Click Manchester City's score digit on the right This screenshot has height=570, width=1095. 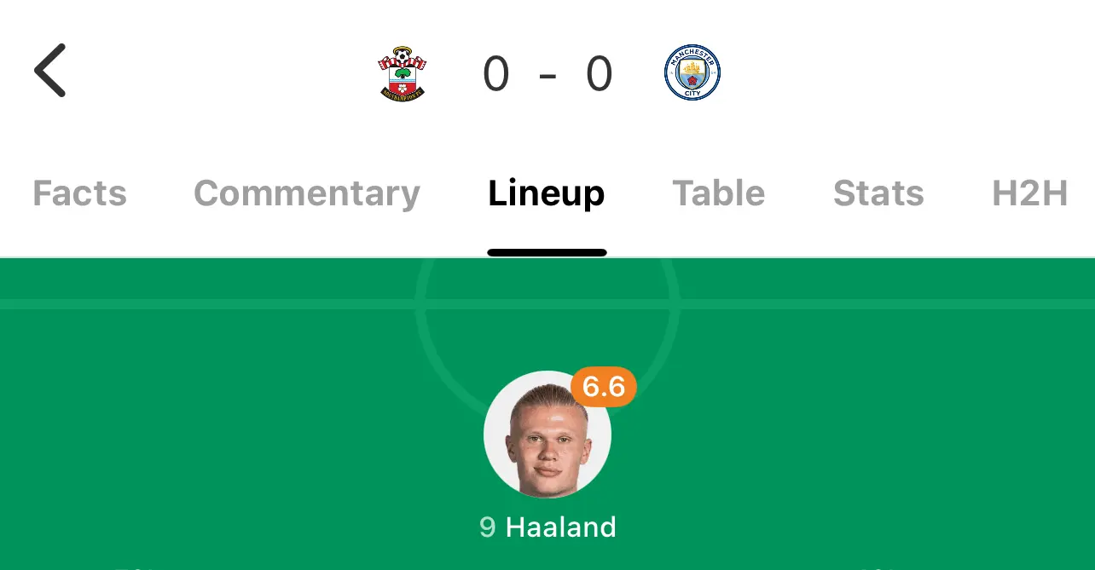(x=600, y=73)
